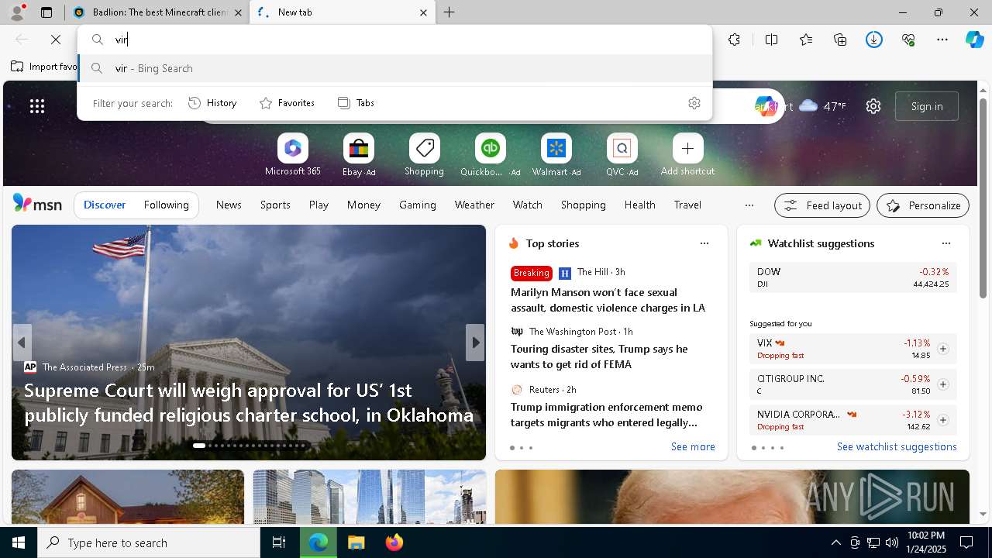
Task: Open the Gaming category
Action: tap(418, 205)
